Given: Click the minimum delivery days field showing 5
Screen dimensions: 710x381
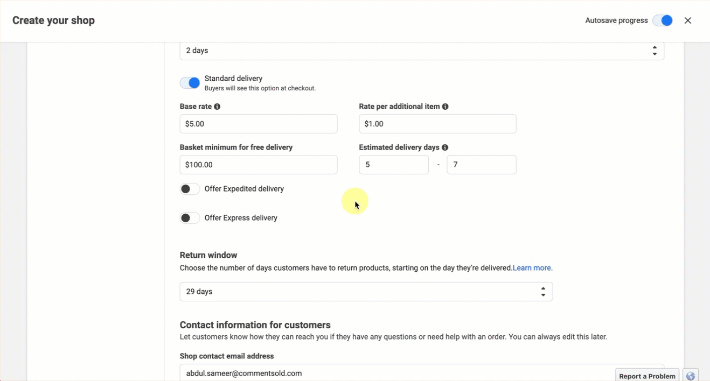Looking at the screenshot, I should pyautogui.click(x=393, y=165).
